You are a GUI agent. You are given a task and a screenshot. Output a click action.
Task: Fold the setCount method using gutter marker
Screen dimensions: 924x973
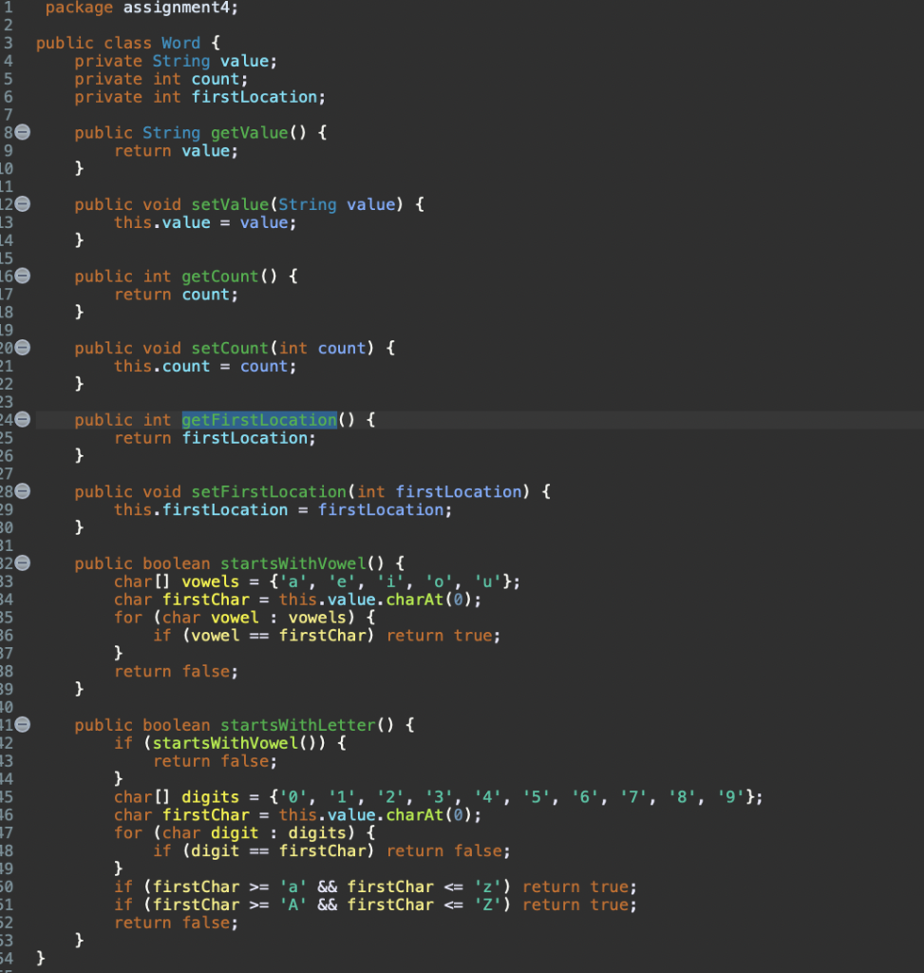pos(23,348)
